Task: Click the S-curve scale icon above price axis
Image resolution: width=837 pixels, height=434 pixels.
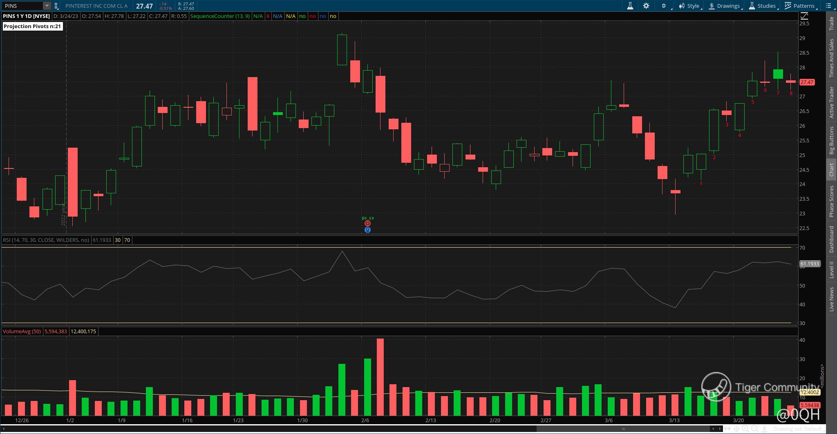Action: click(x=804, y=16)
